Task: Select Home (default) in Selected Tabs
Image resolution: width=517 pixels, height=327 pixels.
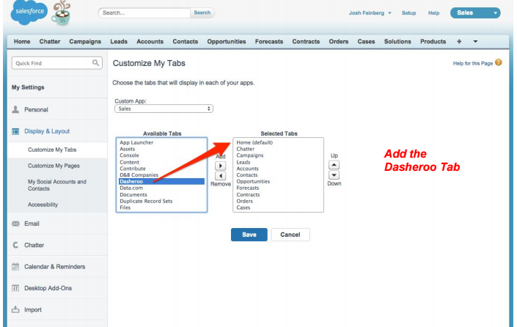Action: pos(254,143)
